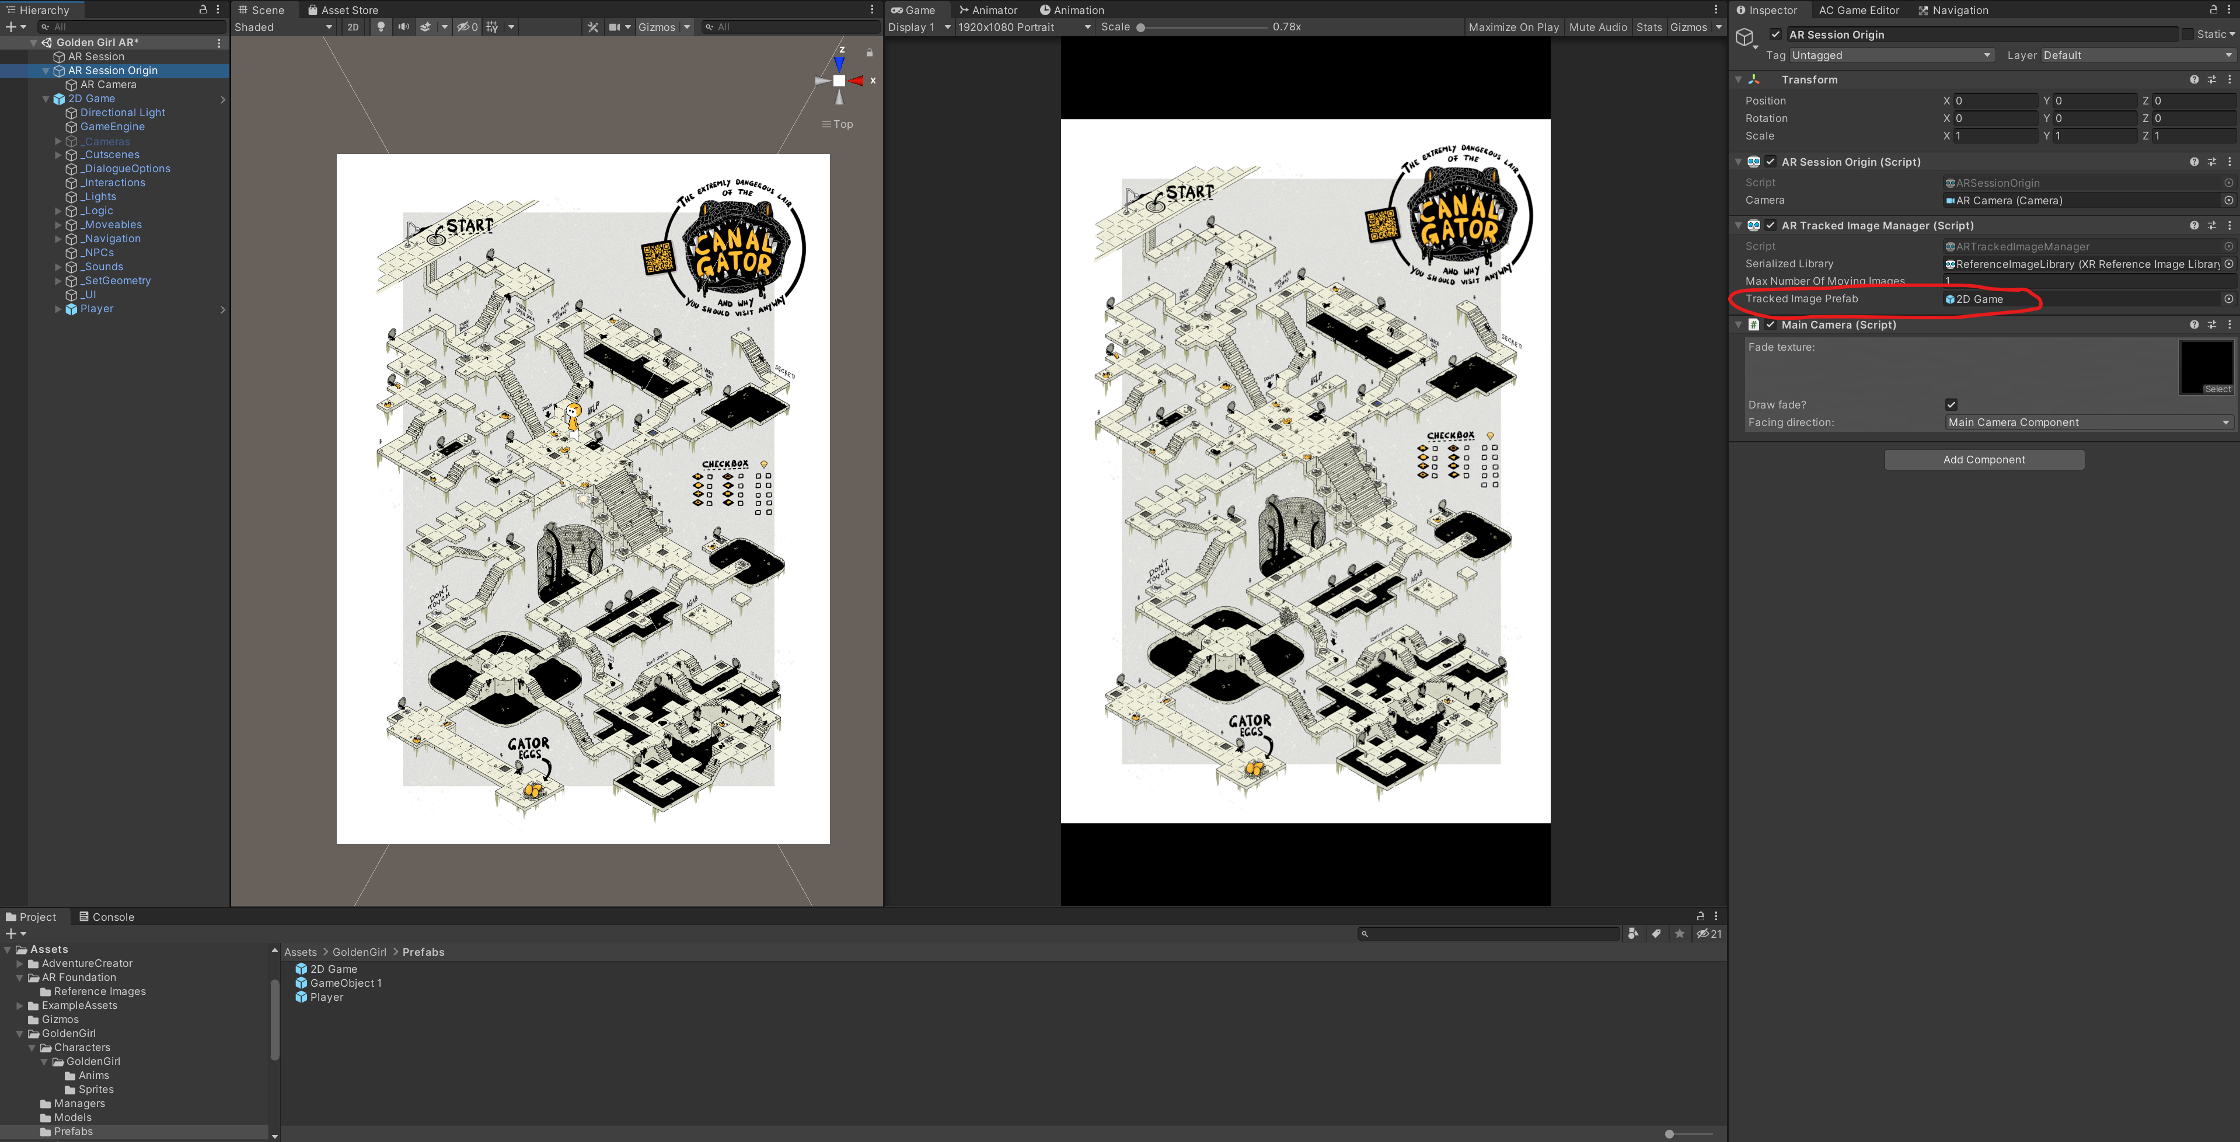2240x1142 pixels.
Task: Open AR Tracked Image Manager help
Action: click(x=2194, y=225)
